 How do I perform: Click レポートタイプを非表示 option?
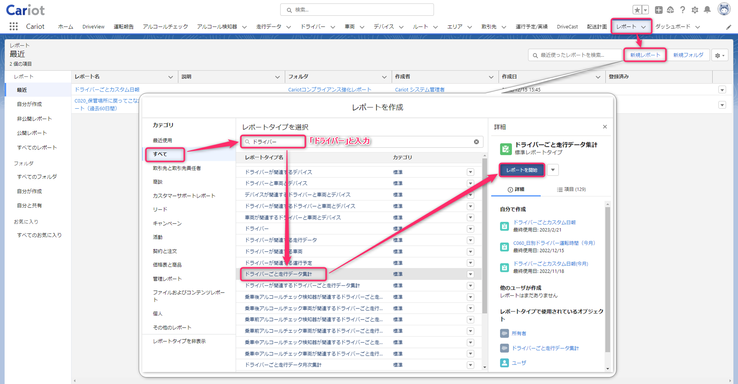179,341
